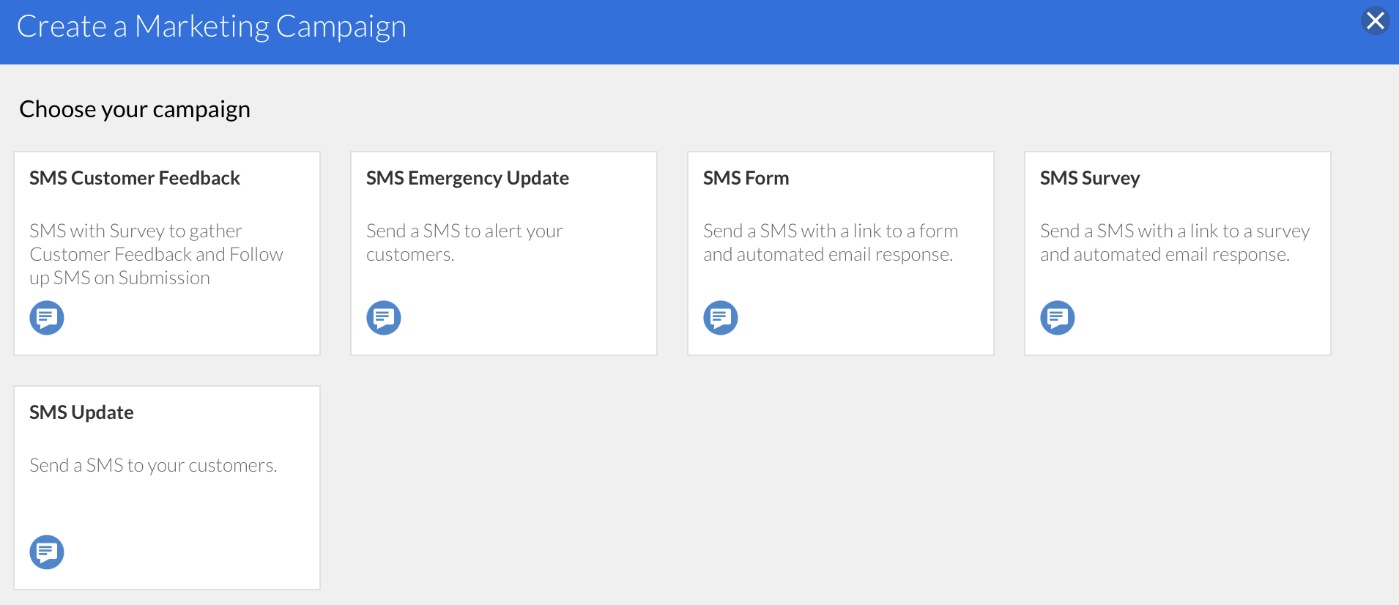Click 'Send a SMS to alert your customers' text
Screen dimensions: 1399x605
click(464, 242)
